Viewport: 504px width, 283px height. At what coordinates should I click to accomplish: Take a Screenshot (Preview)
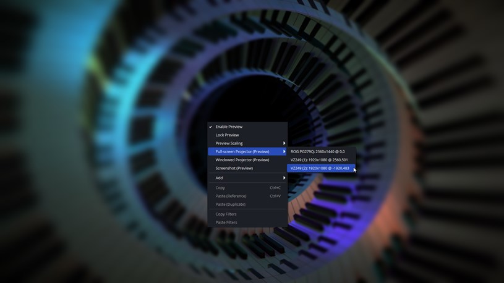click(247, 168)
